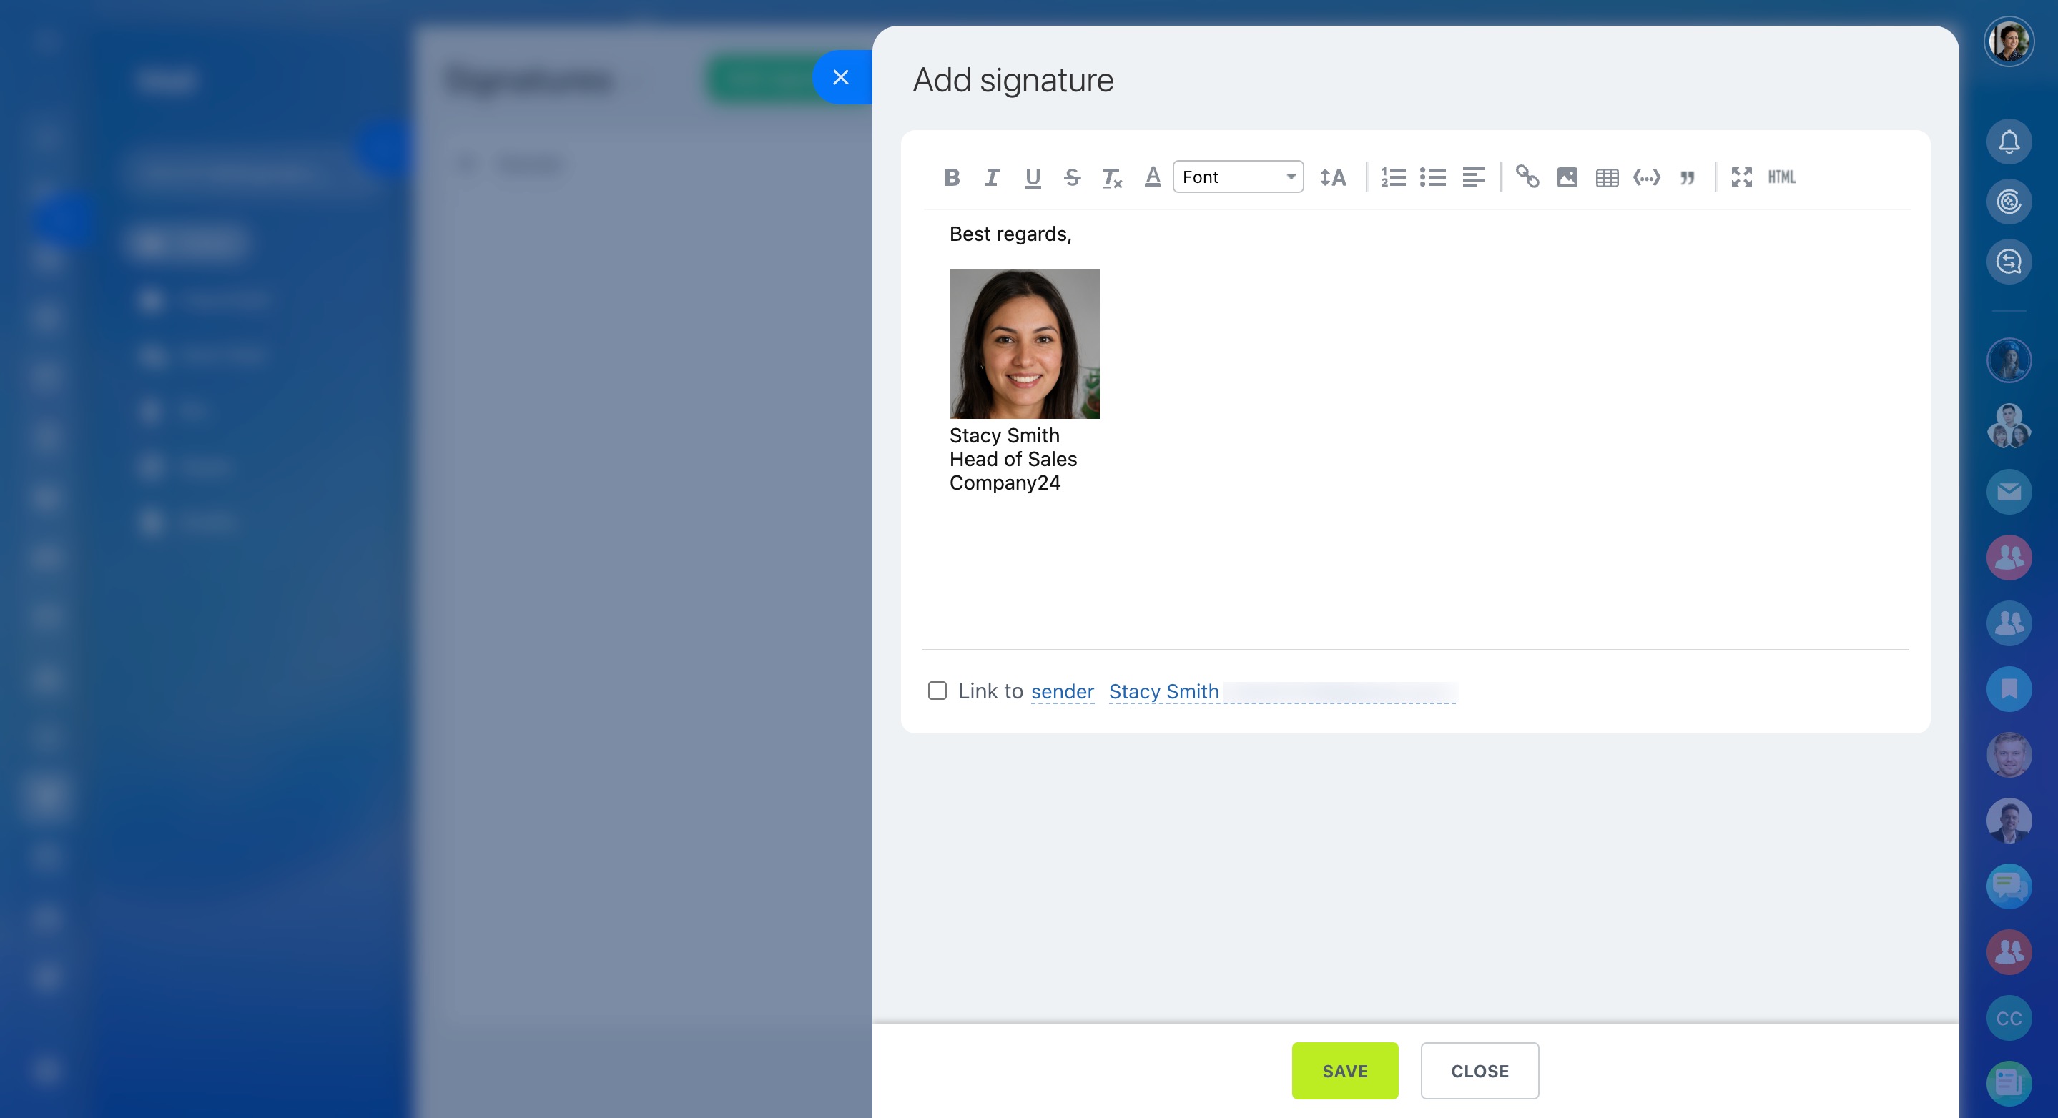Open the text alignment options

pos(1472,177)
